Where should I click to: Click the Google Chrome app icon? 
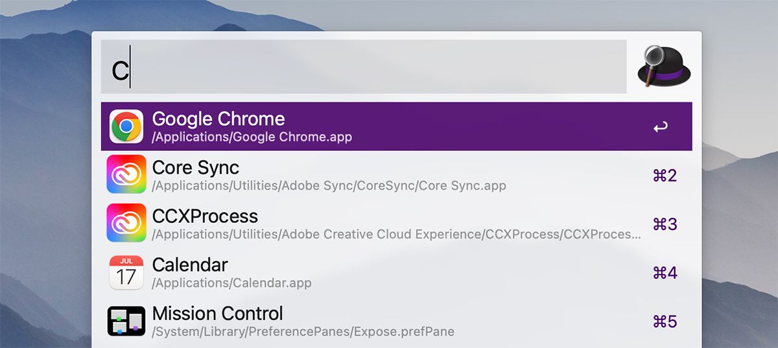pos(126,126)
